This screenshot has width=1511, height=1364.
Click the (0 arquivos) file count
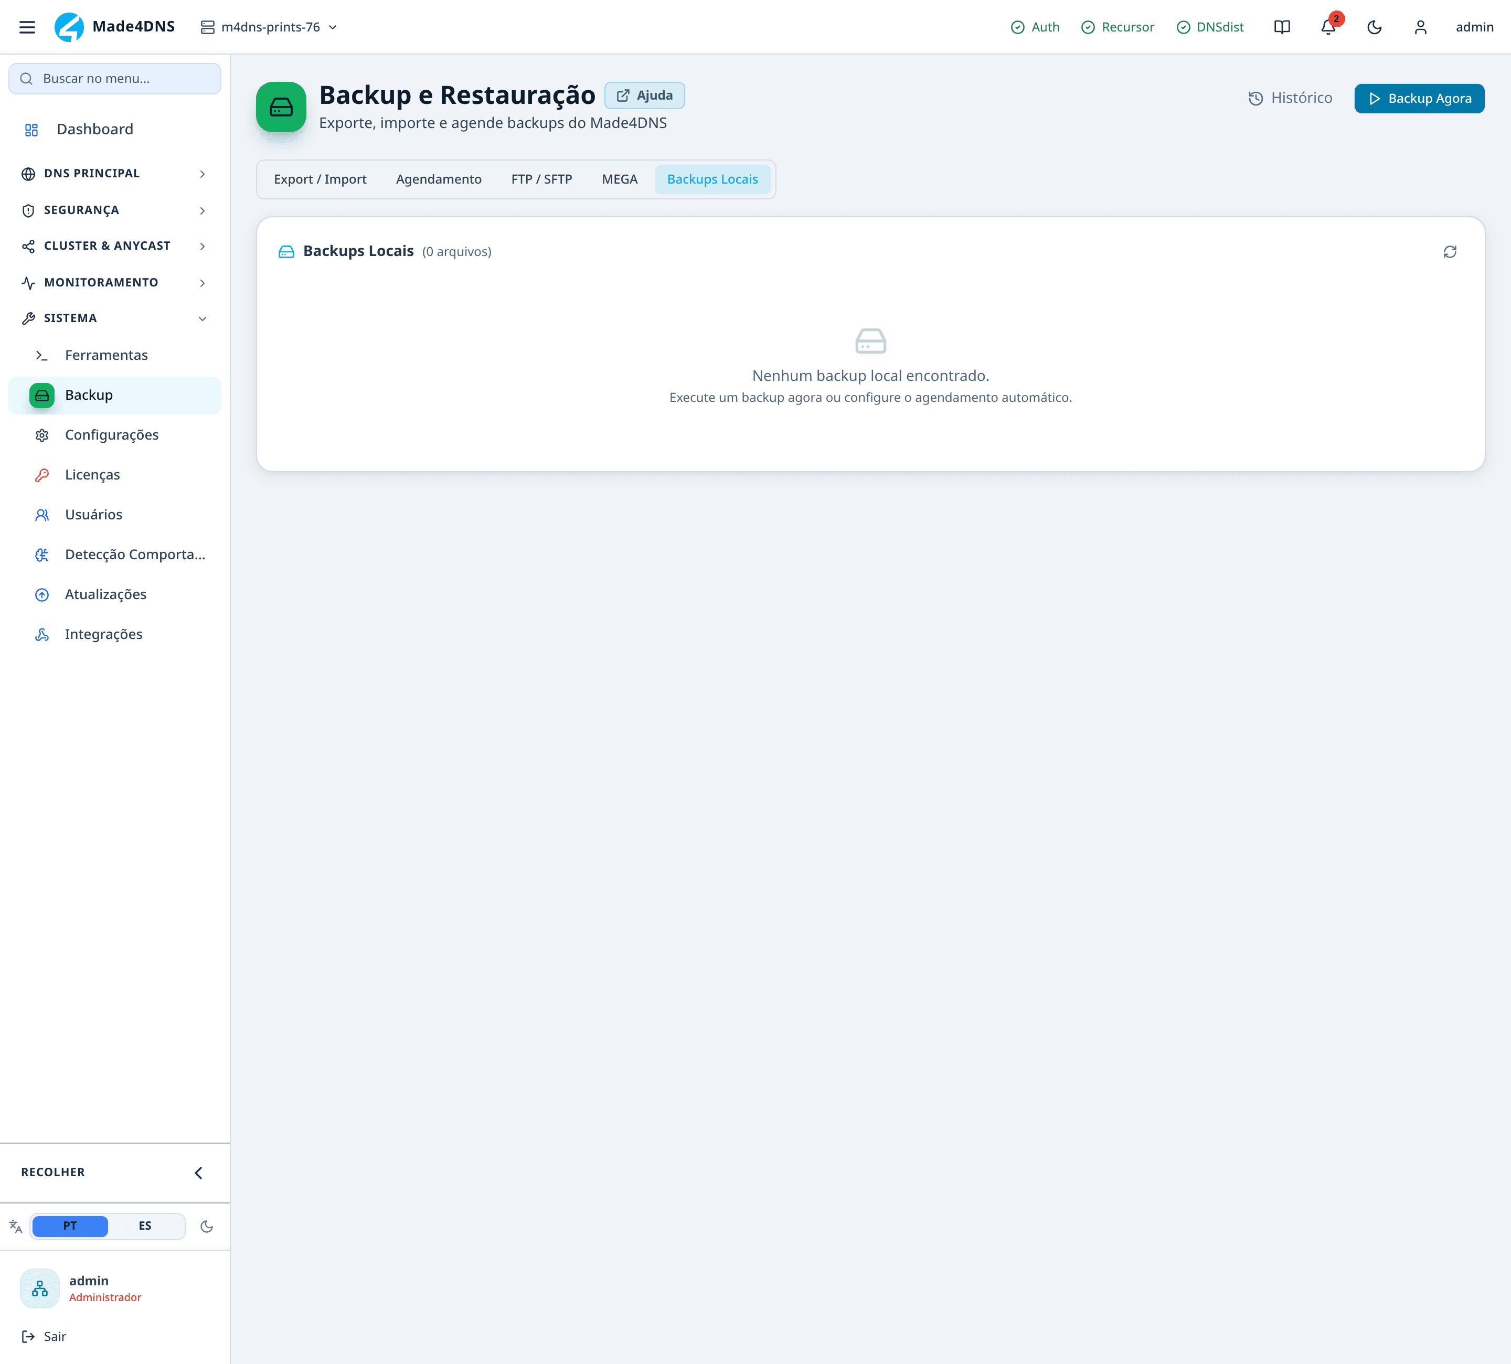point(456,252)
